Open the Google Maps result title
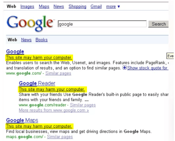The height and width of the screenshot is (141, 175). click(22, 120)
